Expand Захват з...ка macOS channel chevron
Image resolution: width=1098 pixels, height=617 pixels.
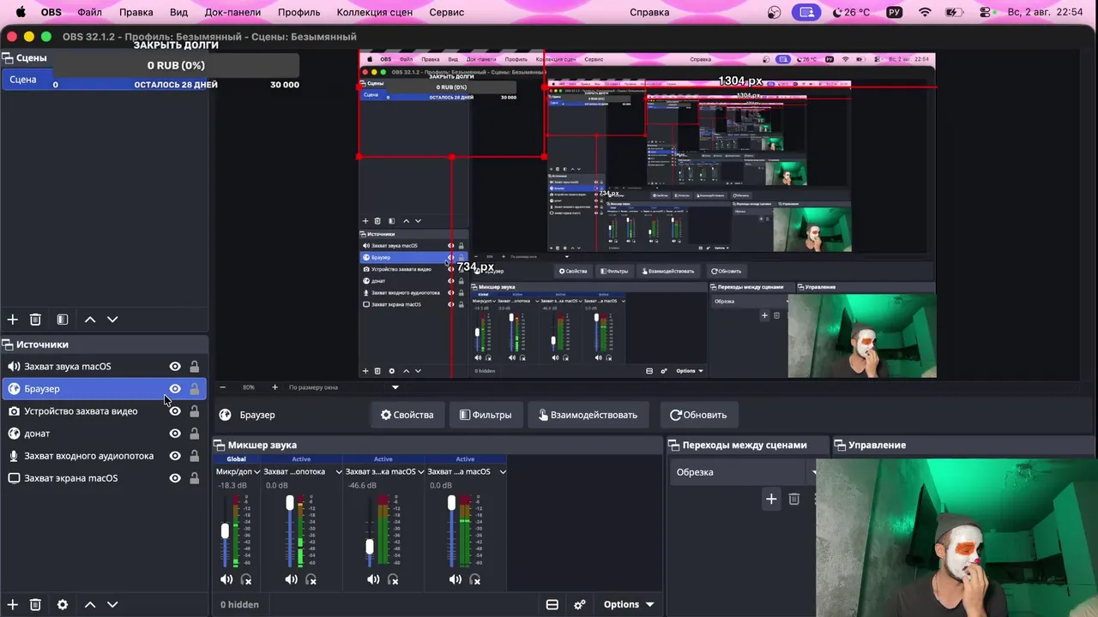[x=420, y=472]
